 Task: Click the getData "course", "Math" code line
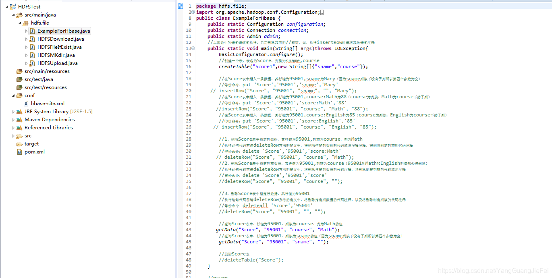(x=278, y=230)
